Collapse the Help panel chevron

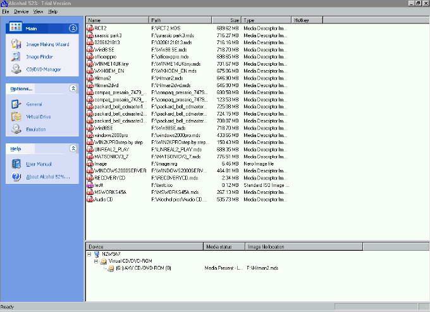click(x=73, y=148)
